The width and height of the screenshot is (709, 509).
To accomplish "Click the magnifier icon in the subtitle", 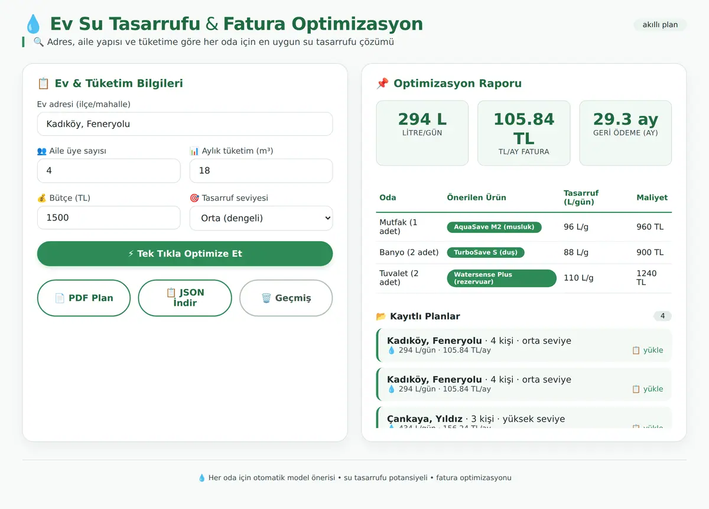I will click(x=38, y=42).
